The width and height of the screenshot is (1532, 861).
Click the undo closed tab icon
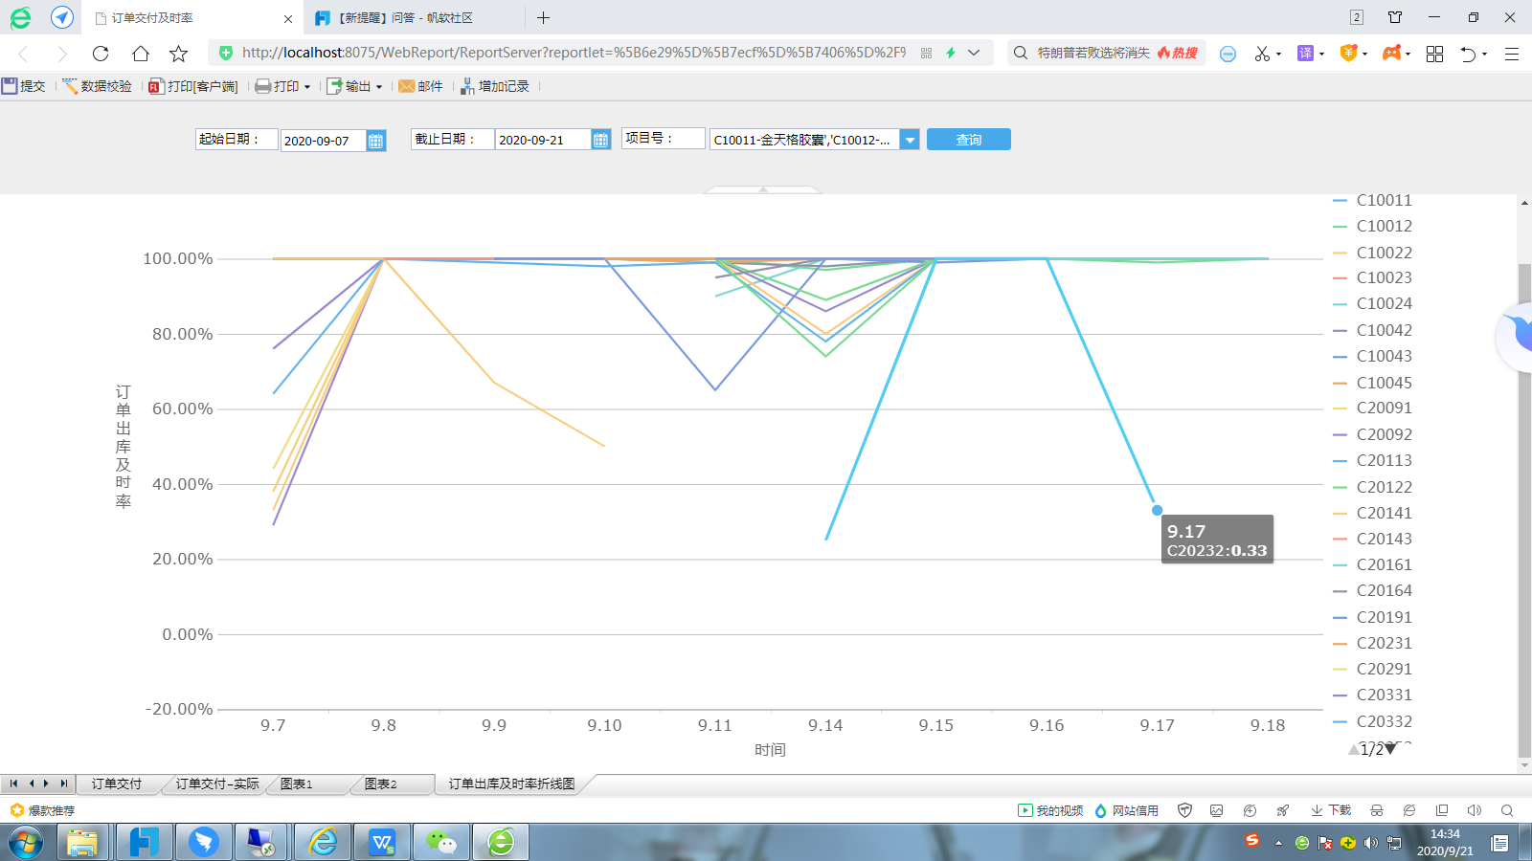click(1468, 54)
